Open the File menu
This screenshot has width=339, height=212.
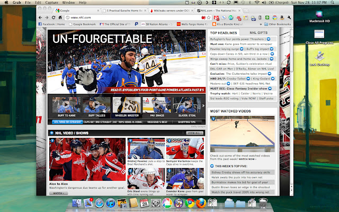[28, 2]
